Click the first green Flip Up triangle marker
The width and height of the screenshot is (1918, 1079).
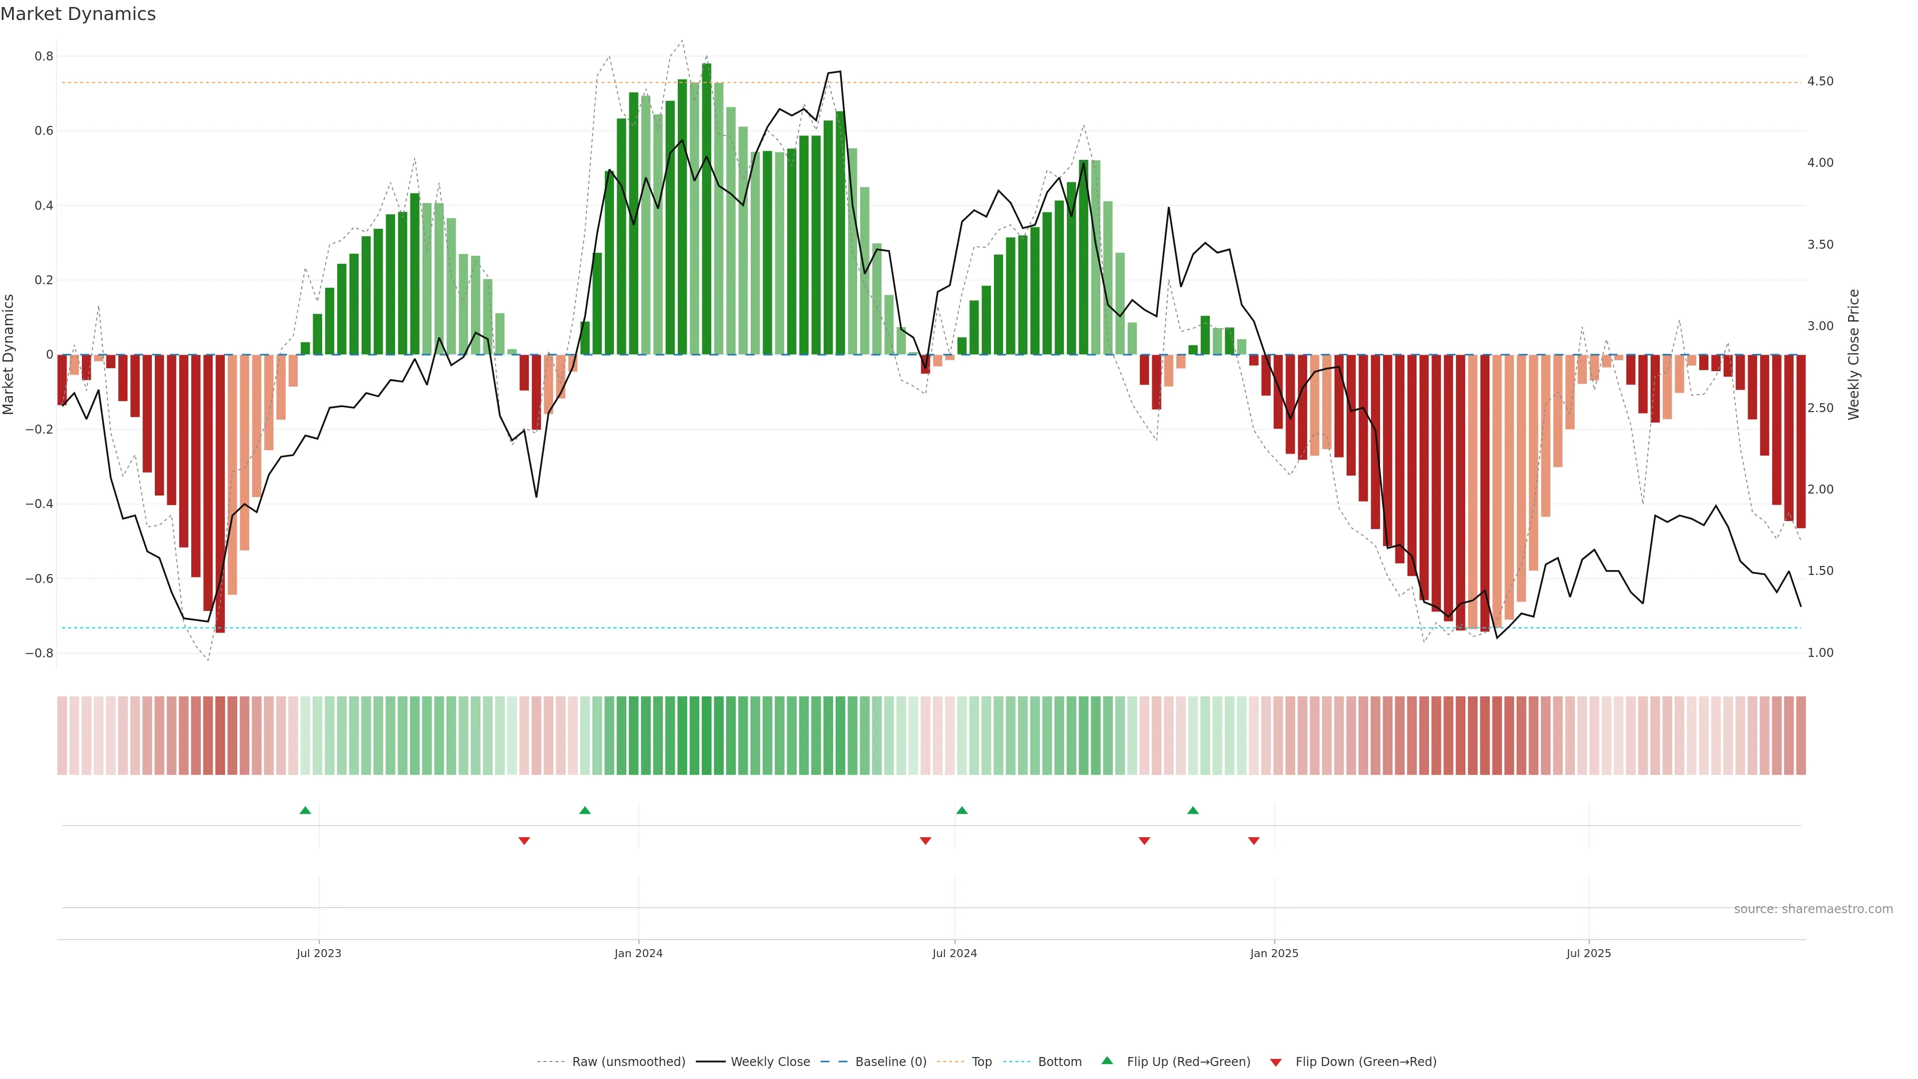pyautogui.click(x=305, y=810)
